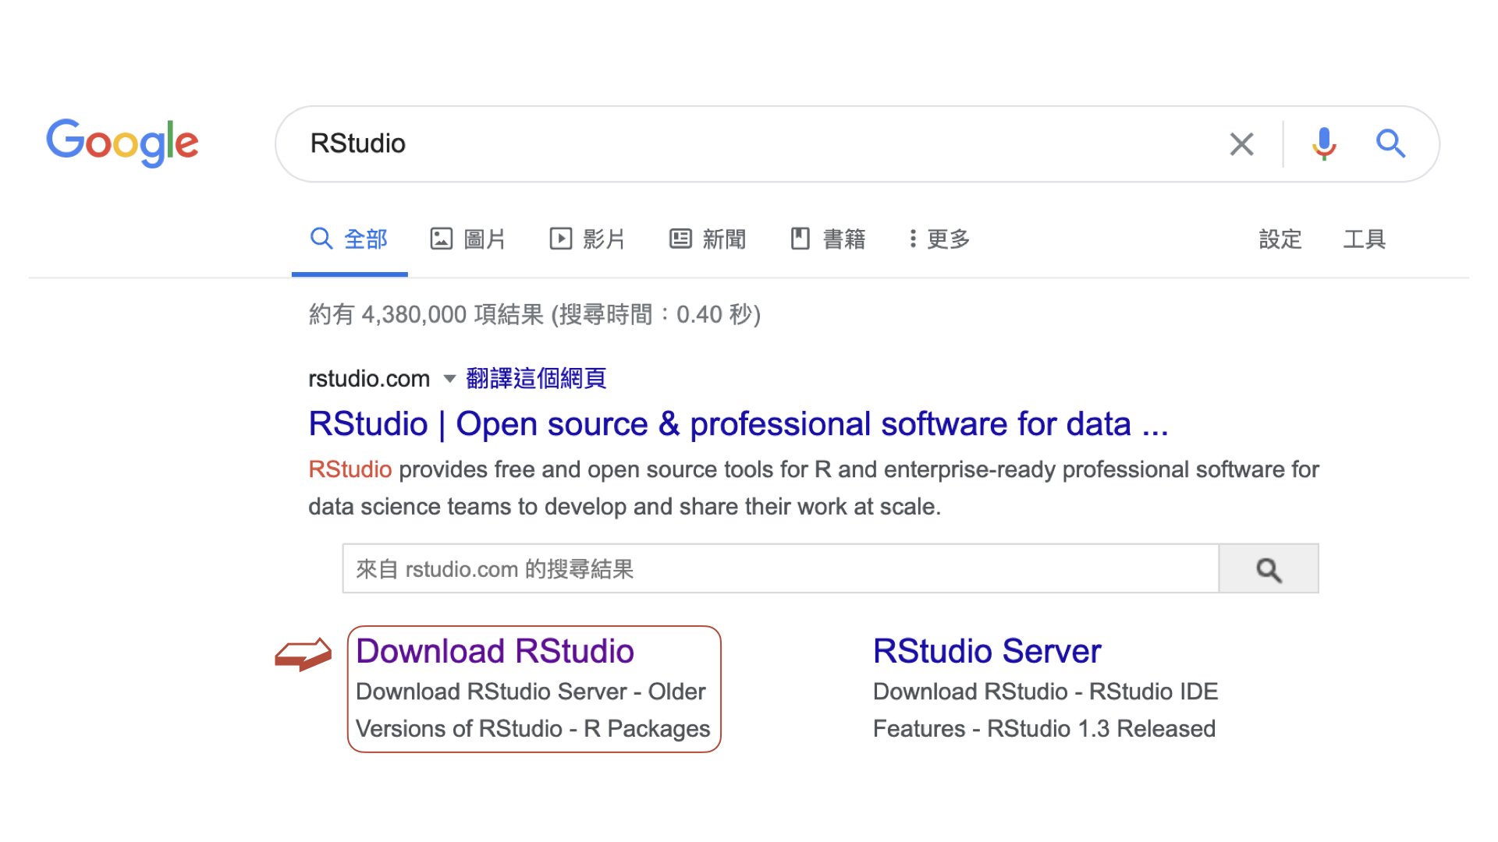Select the 全部 all results tab

point(350,239)
